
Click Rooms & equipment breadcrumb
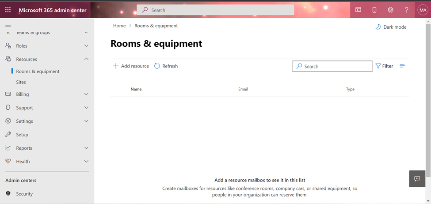[x=156, y=26]
